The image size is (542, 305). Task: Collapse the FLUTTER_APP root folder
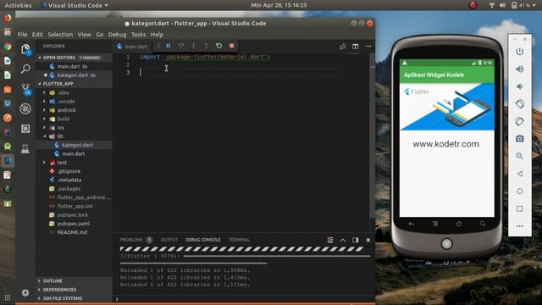75,84
